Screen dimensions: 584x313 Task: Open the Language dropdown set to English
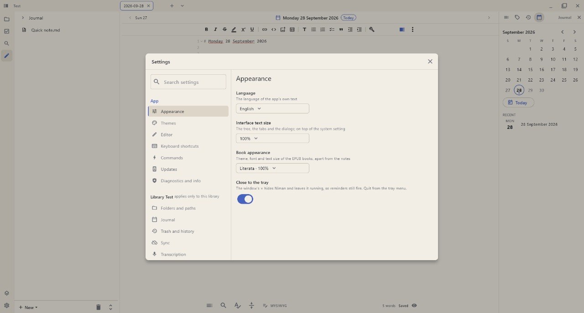click(272, 108)
